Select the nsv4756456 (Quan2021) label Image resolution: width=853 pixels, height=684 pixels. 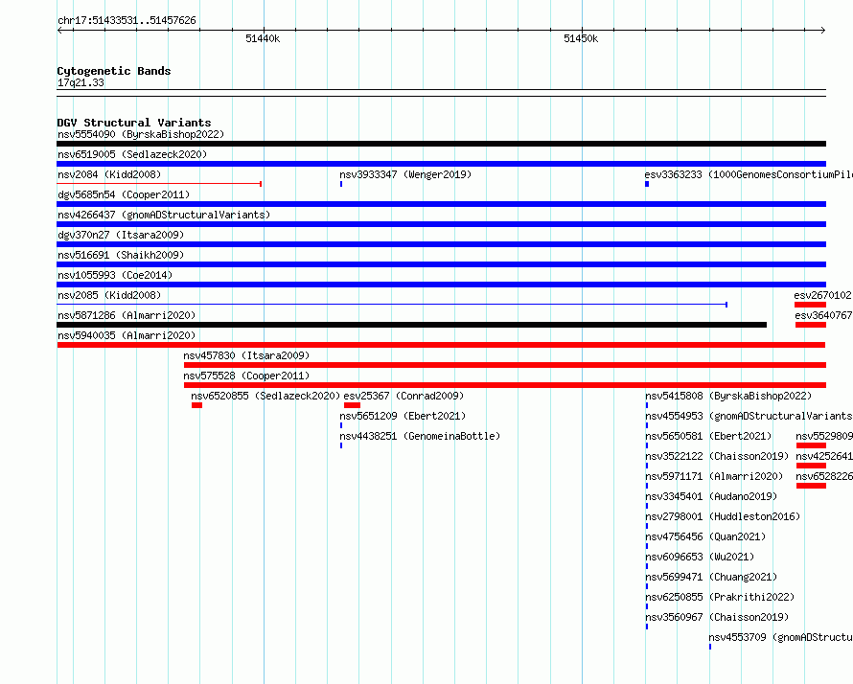coord(705,536)
